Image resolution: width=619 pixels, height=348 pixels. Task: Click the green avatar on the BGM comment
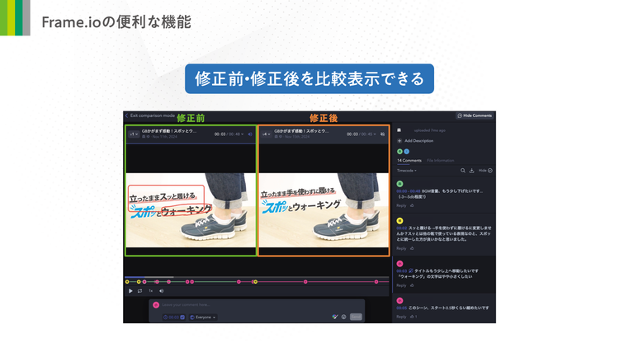click(399, 184)
